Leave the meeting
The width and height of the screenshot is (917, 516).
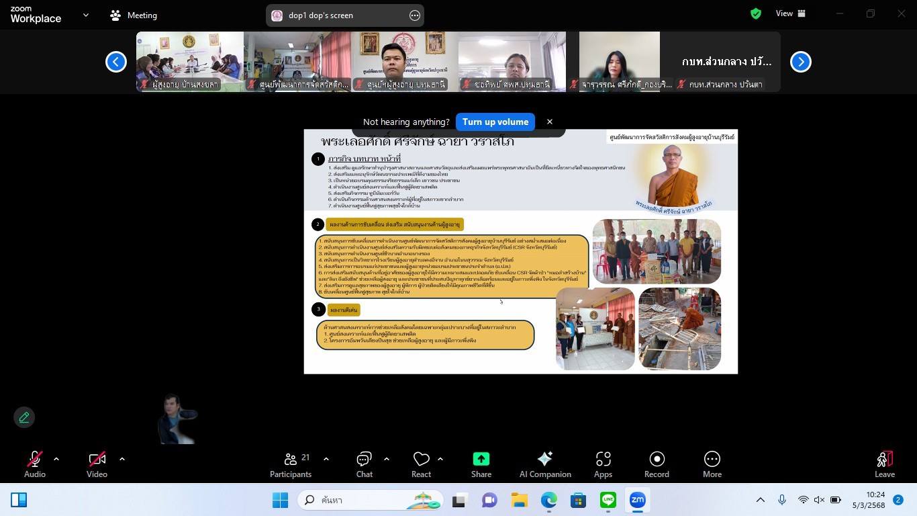pyautogui.click(x=884, y=464)
